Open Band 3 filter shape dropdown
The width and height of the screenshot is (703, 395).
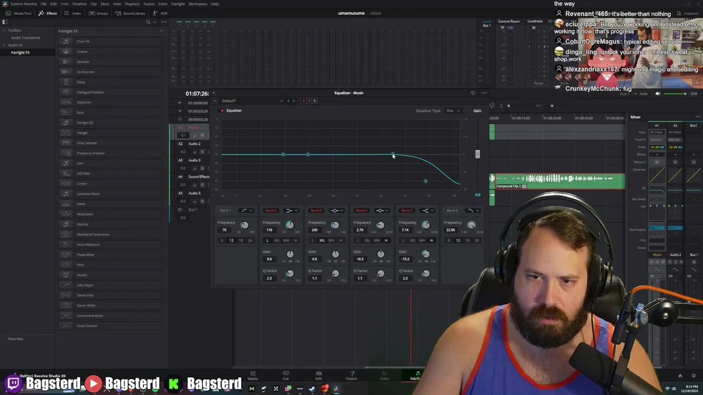click(337, 211)
